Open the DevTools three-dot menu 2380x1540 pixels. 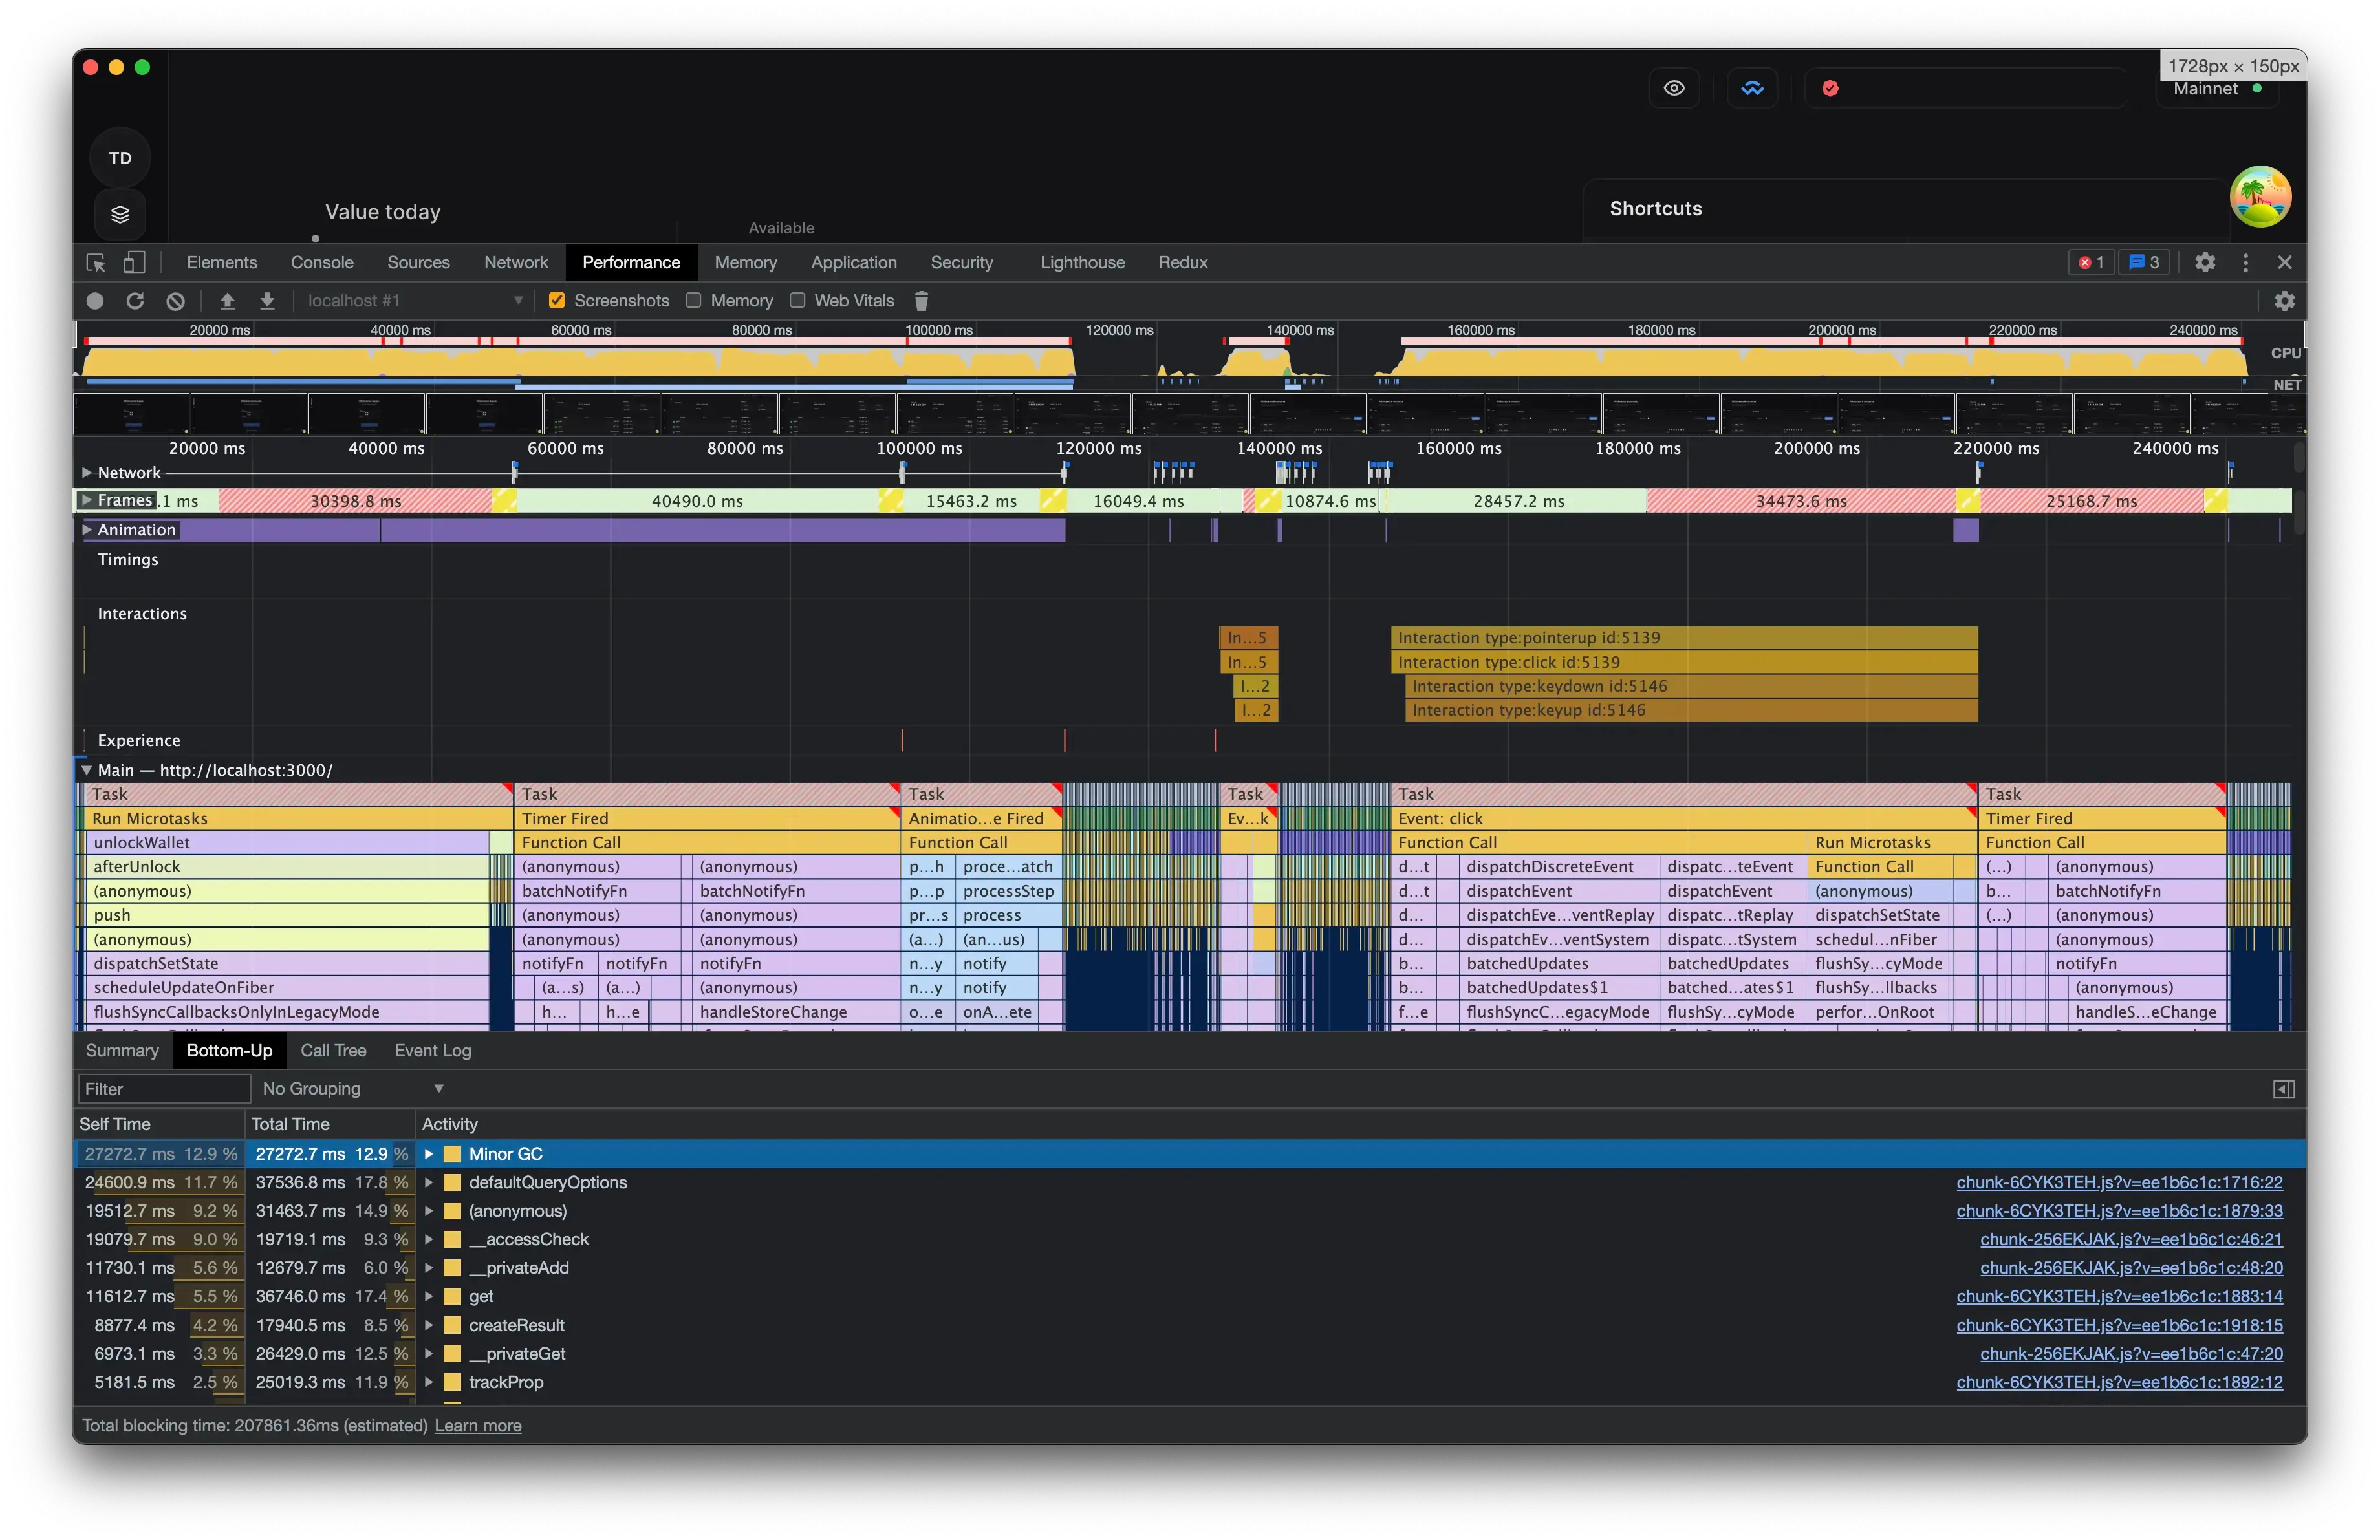point(2246,263)
